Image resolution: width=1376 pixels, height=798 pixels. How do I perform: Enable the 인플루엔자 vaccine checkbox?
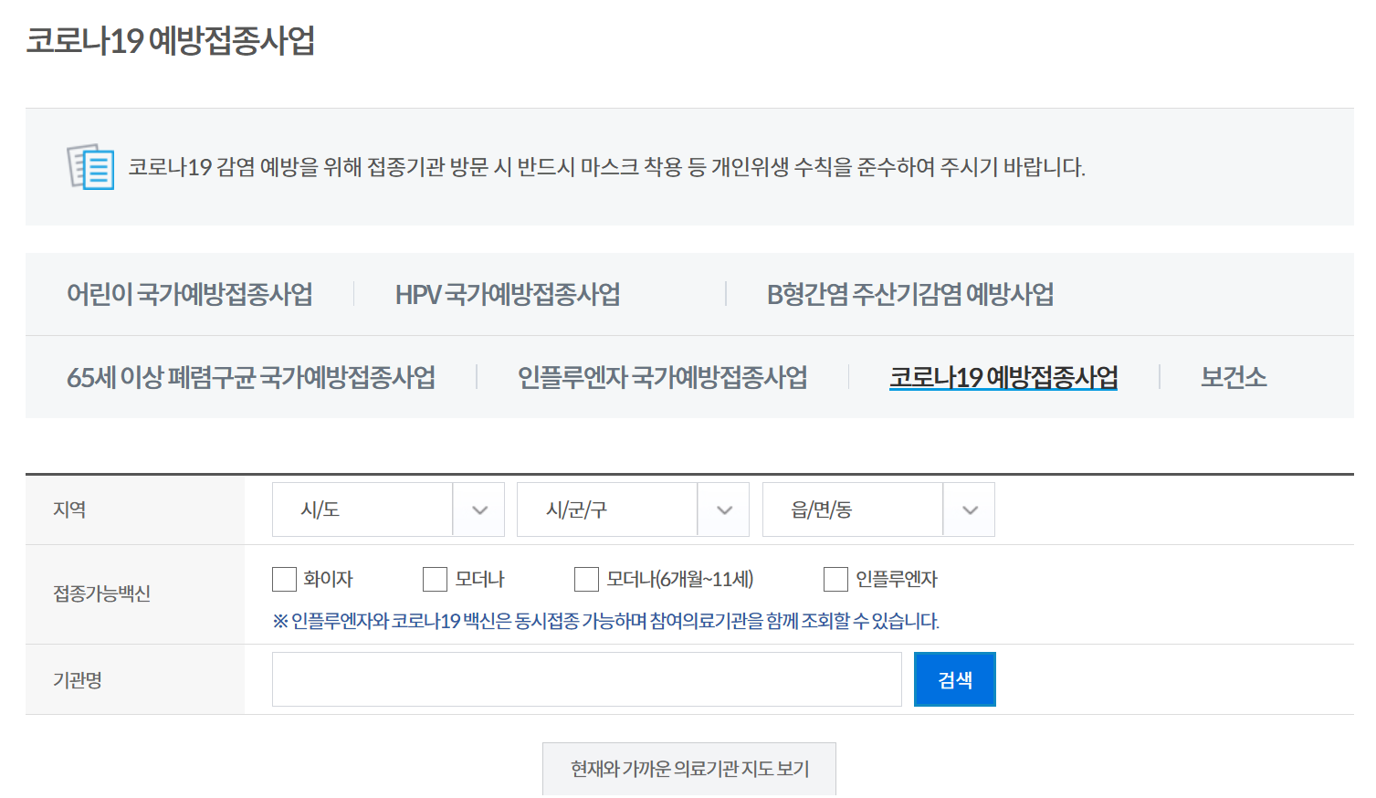[x=835, y=579]
